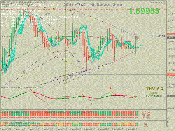
Task: Click the '6 Aug 04:45' time axis label
Action: tap(104, 129)
